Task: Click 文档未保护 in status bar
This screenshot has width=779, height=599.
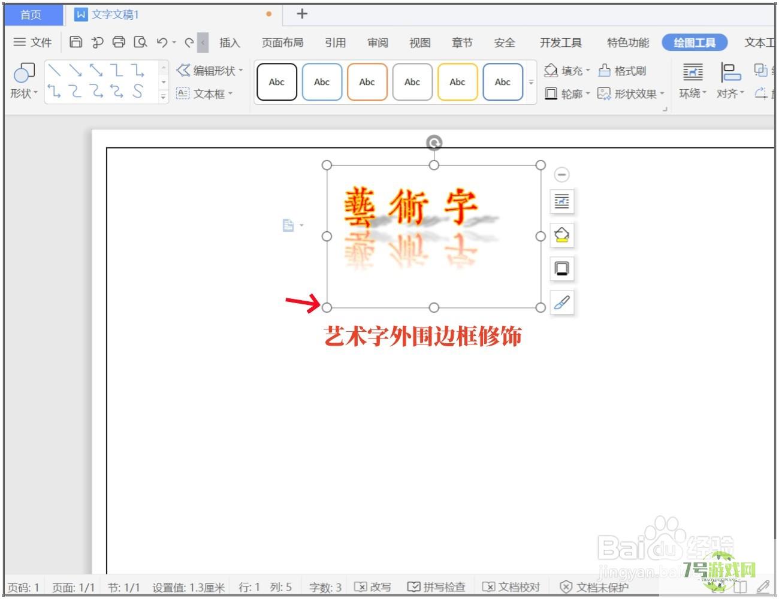Action: pyautogui.click(x=594, y=587)
